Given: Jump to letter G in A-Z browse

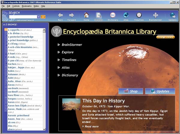Looking at the screenshot, I should tap(6, 48).
